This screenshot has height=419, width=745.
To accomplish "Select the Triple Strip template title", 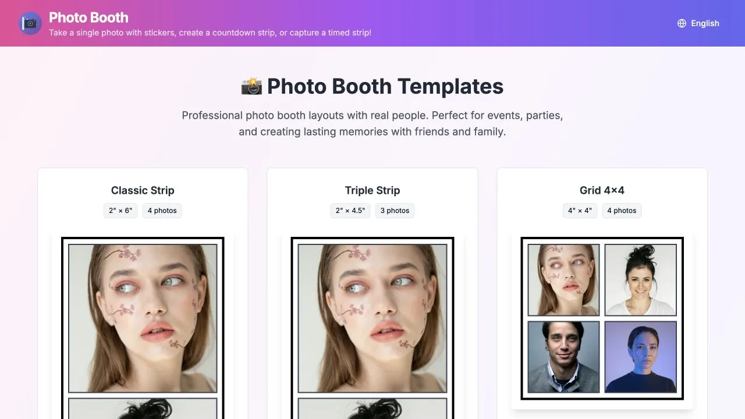I will coord(372,190).
